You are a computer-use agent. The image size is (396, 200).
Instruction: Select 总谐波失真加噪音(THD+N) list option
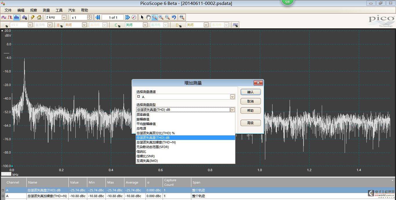click(x=185, y=142)
